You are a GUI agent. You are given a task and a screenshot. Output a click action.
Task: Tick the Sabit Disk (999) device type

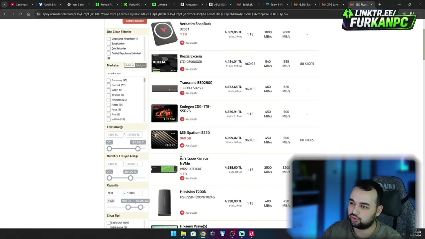[x=109, y=223]
